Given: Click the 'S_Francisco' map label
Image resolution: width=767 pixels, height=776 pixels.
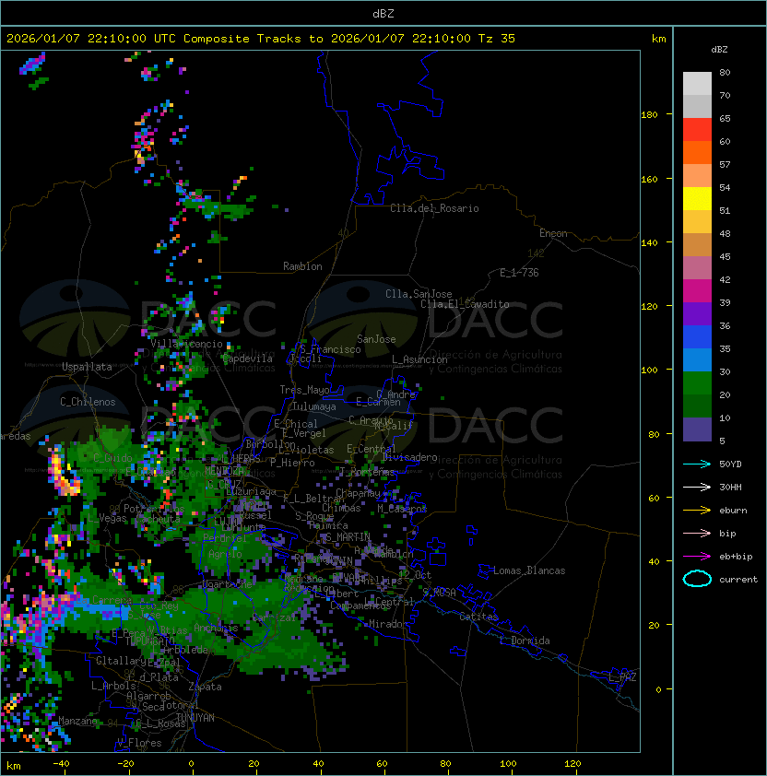Looking at the screenshot, I should 330,349.
